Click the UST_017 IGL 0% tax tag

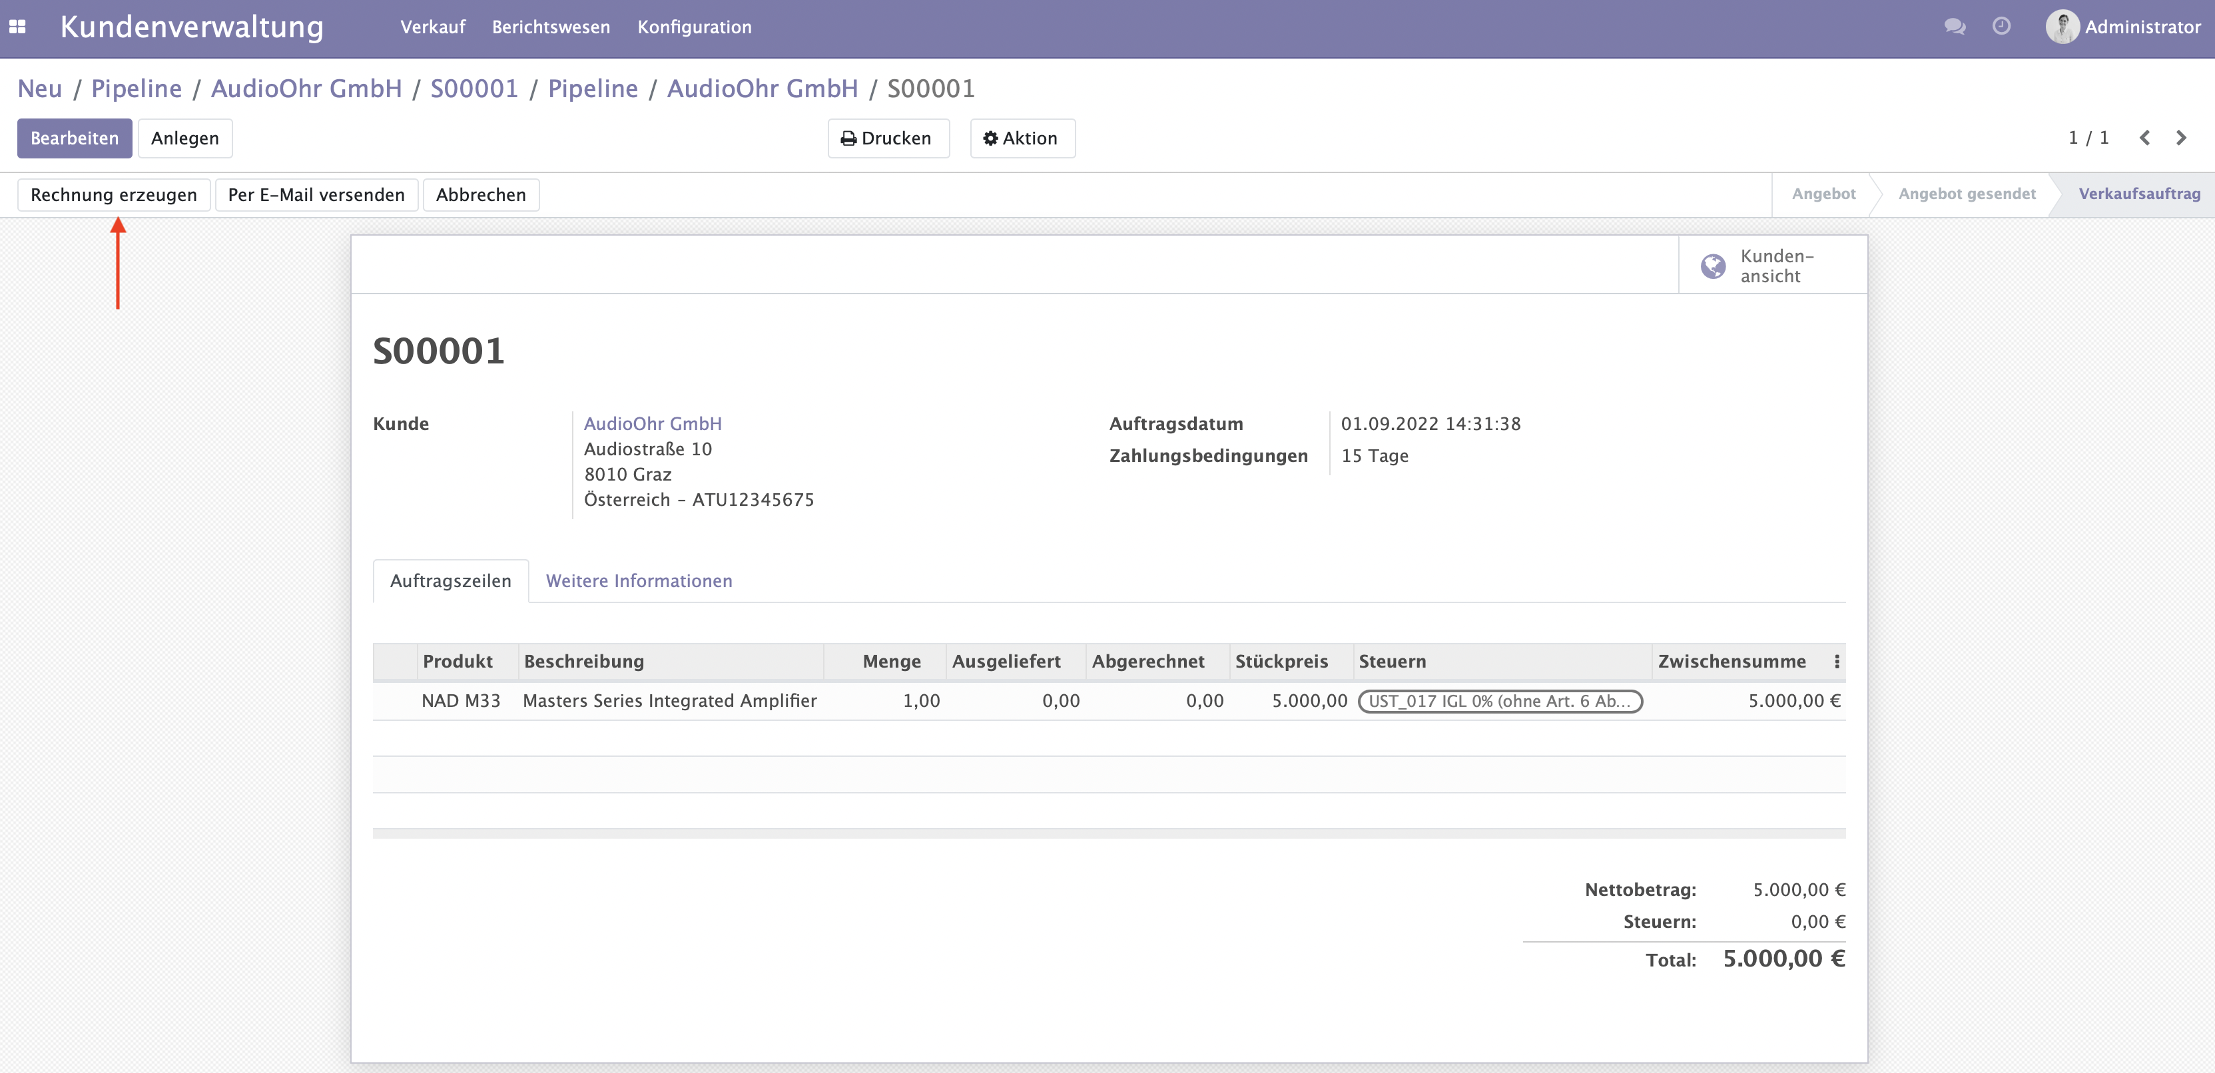(1500, 701)
